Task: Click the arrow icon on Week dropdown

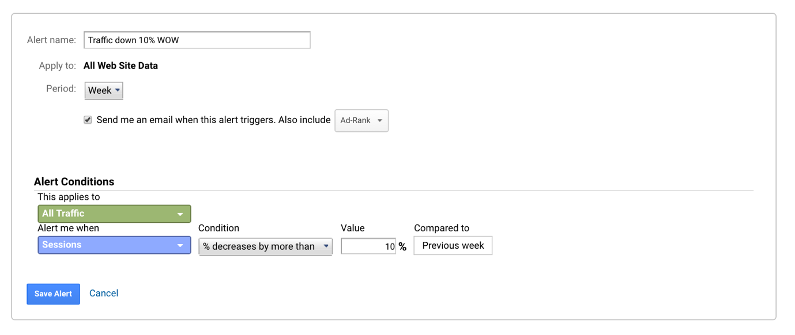Action: pos(118,90)
